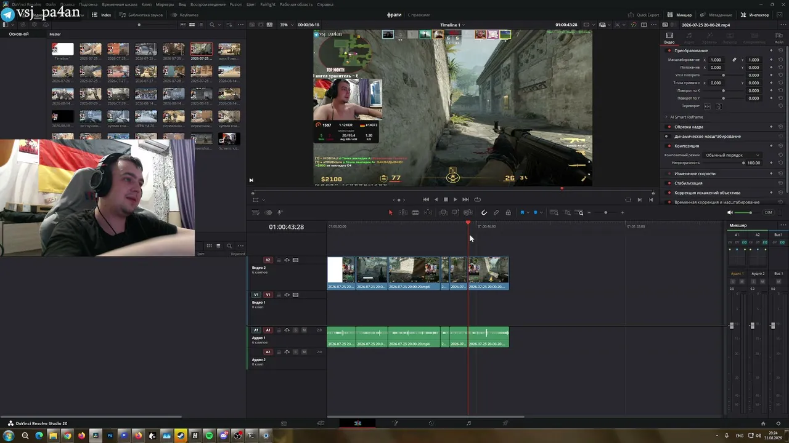The width and height of the screenshot is (789, 443).
Task: Enable the Динамическое масштабирование switch
Action: (x=669, y=136)
